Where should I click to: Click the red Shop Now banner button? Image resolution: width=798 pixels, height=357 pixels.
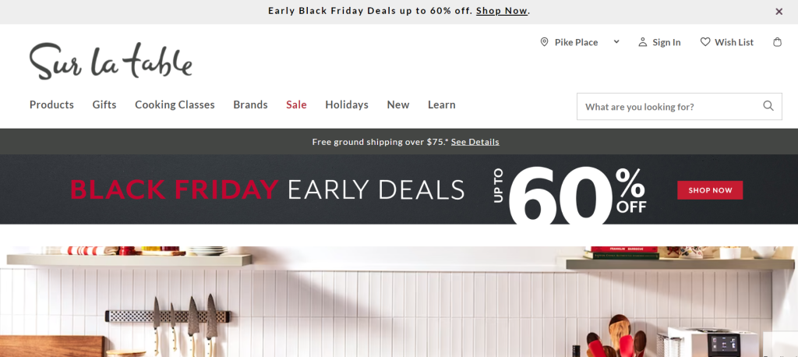(x=710, y=190)
